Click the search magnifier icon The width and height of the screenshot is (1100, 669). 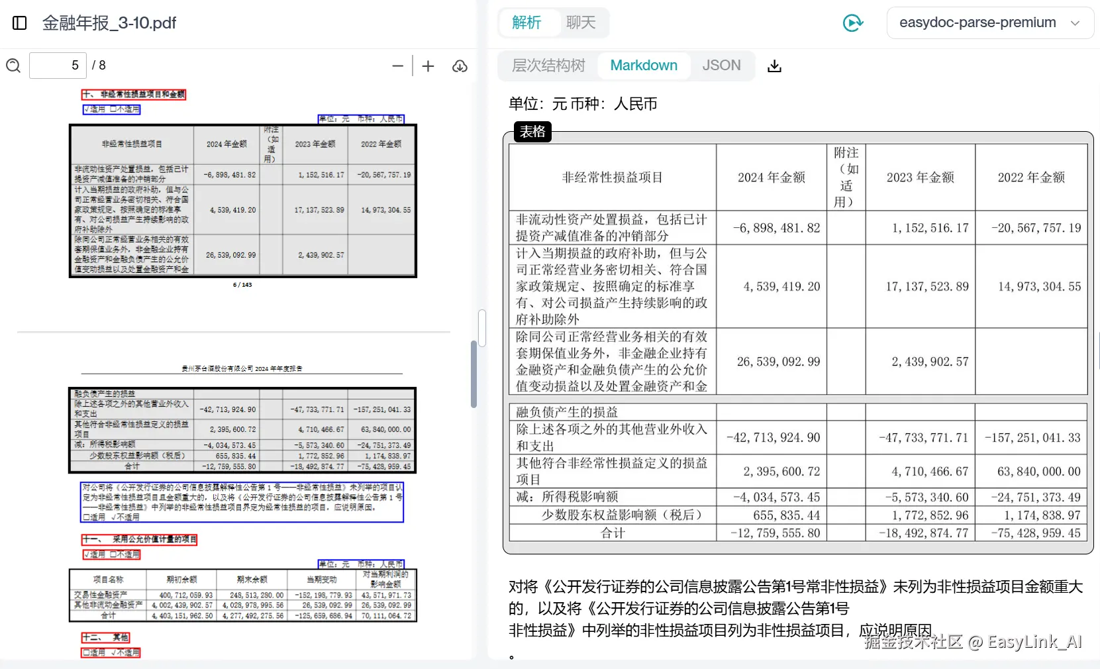coord(13,66)
